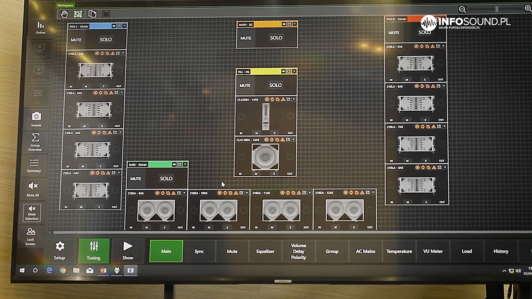This screenshot has width=532, height=299.
Task: Click the Mute All speaker icon
Action: [x=33, y=189]
